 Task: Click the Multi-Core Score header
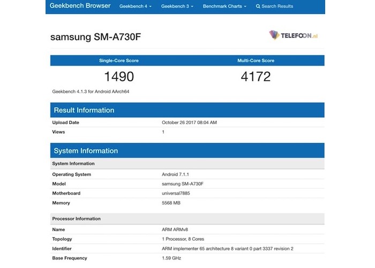(x=256, y=61)
